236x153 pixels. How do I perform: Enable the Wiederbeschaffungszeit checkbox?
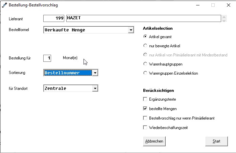coord(145,127)
